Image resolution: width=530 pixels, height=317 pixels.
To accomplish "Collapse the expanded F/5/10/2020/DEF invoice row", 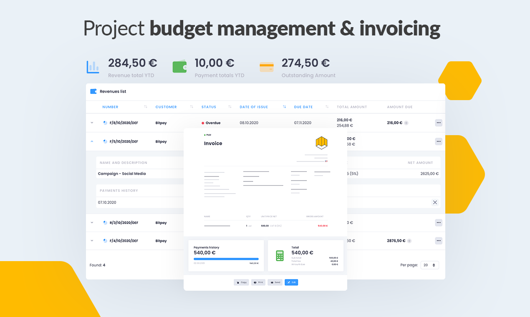I will tap(92, 141).
